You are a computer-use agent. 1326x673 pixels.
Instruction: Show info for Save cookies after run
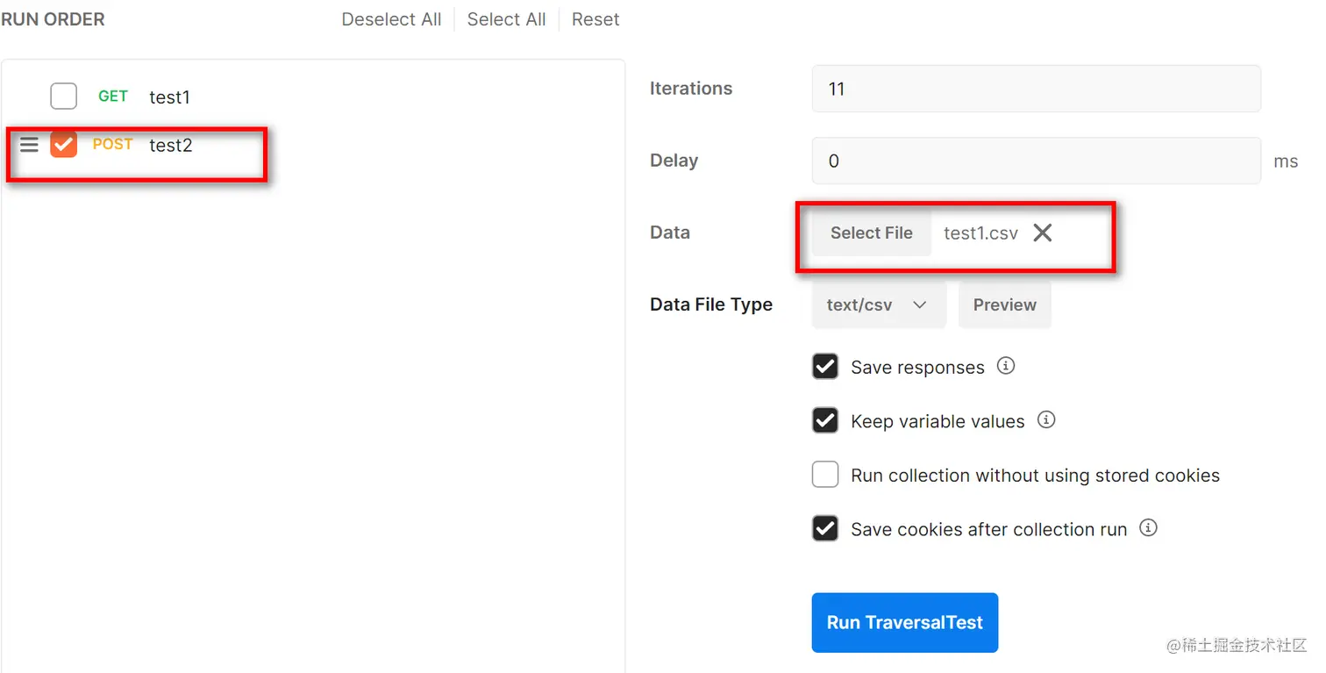(x=1148, y=528)
